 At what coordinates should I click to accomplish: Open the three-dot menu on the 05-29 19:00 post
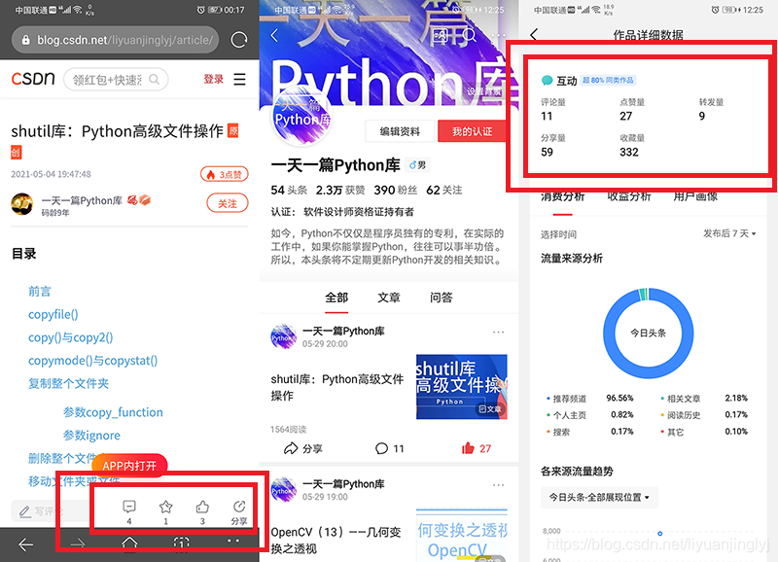[498, 484]
